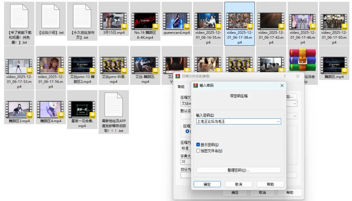
Task: Click 帮助 in the password dialog
Action: pos(270,184)
